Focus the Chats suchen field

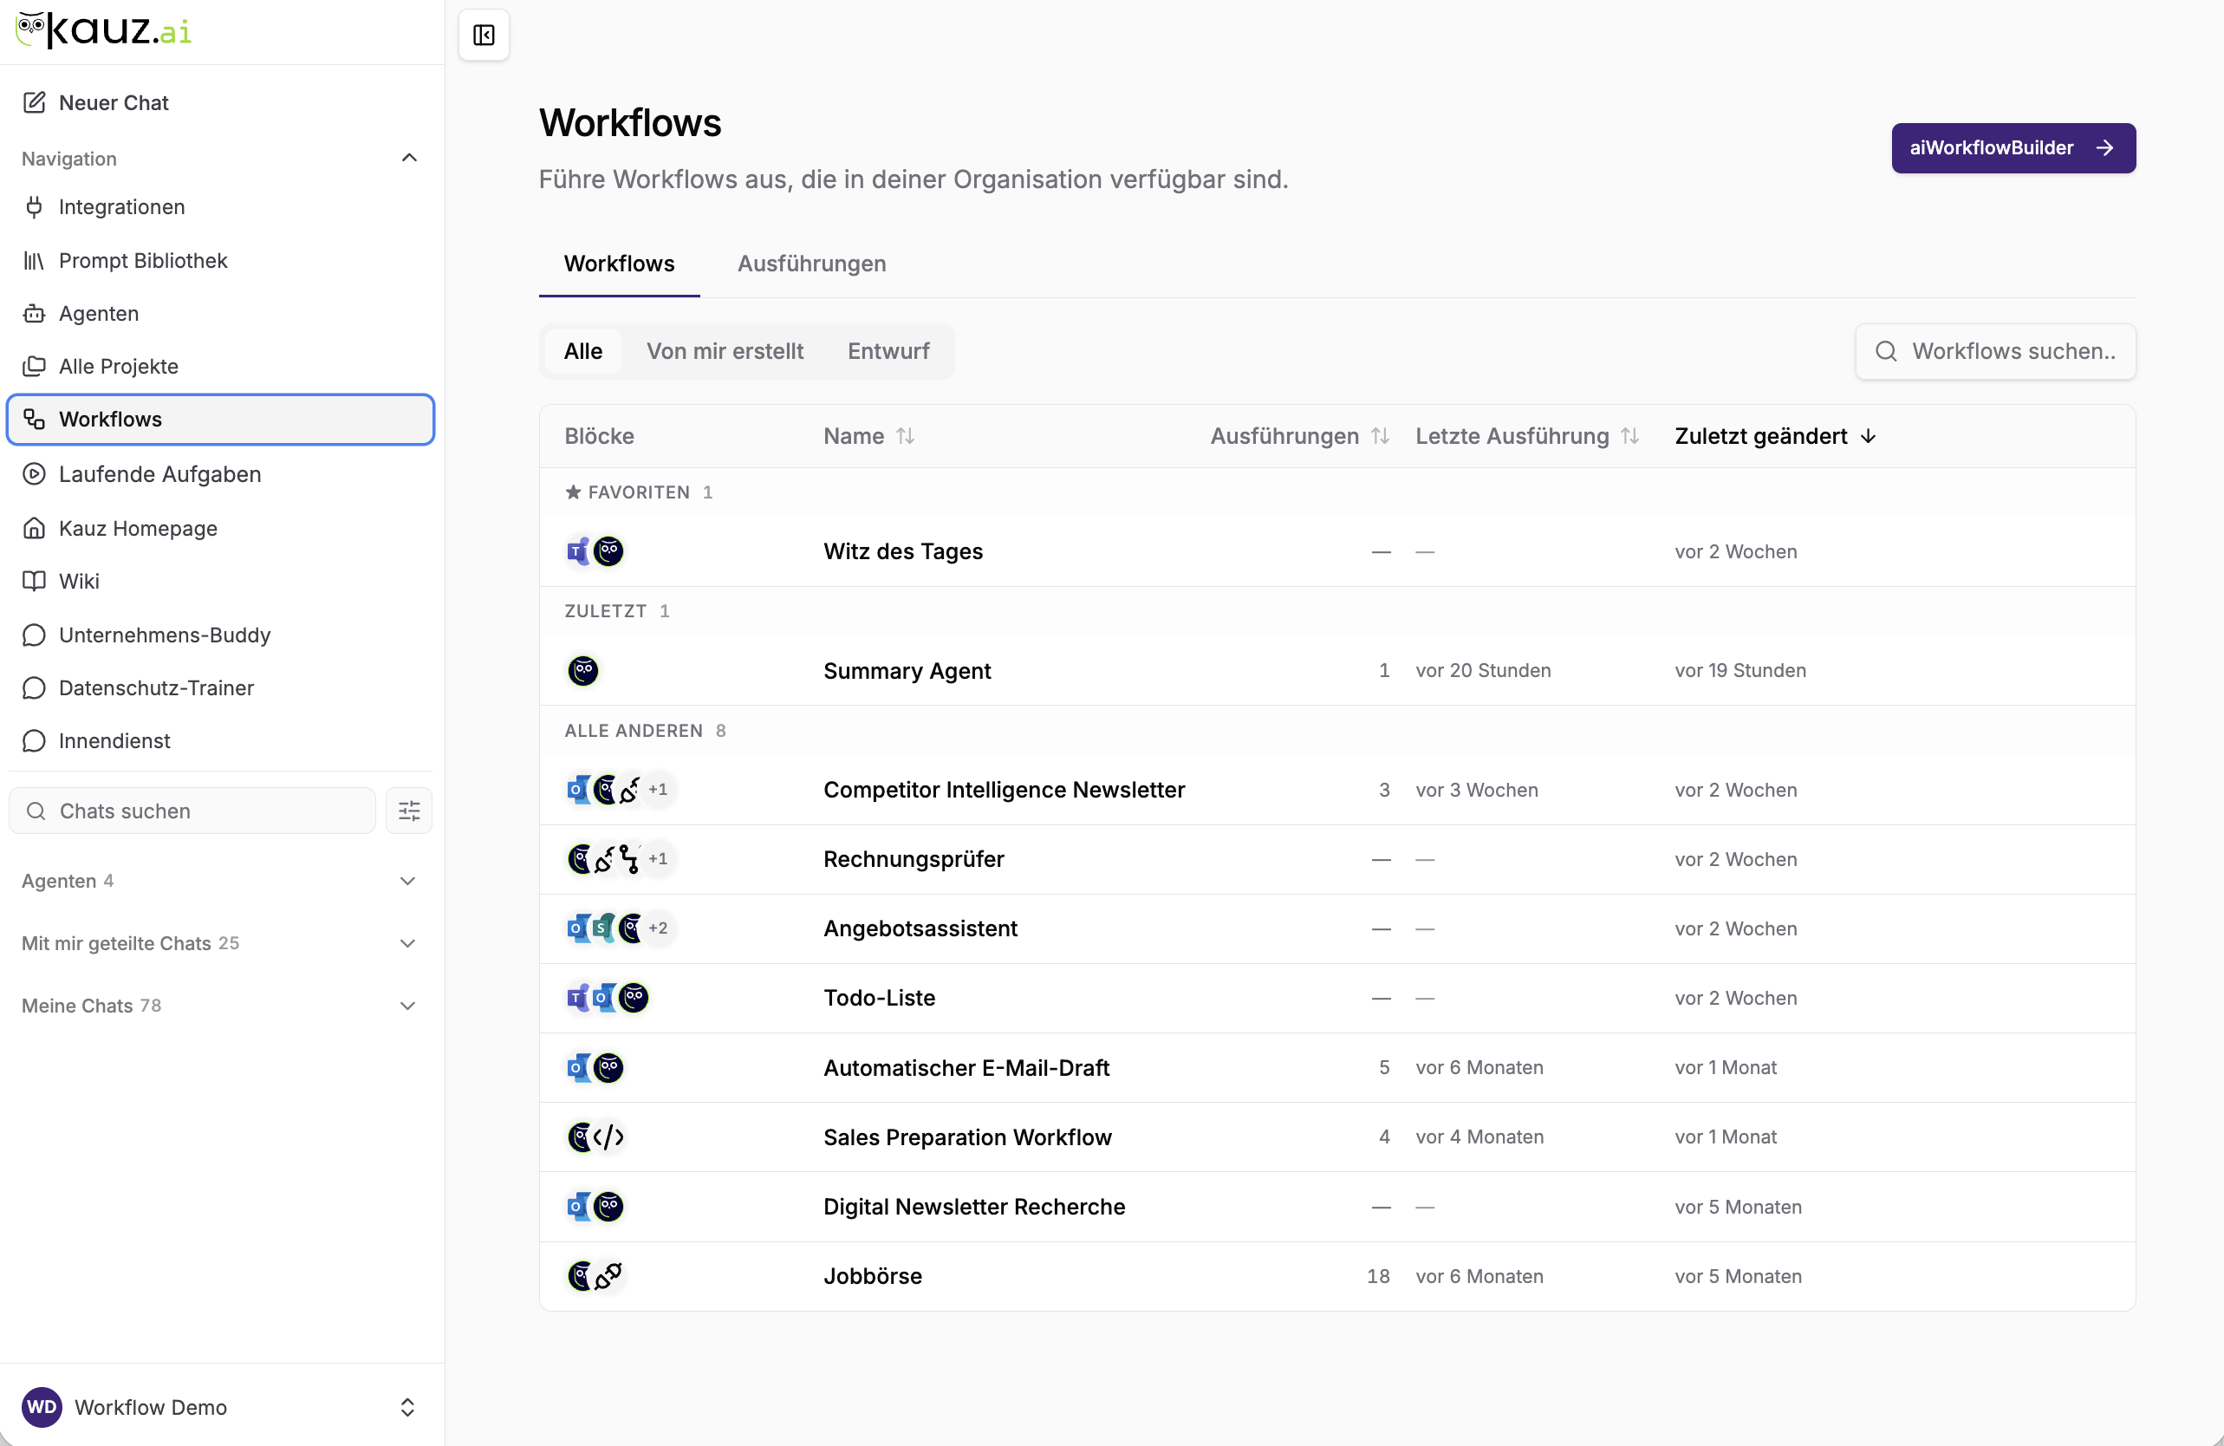tap(192, 811)
